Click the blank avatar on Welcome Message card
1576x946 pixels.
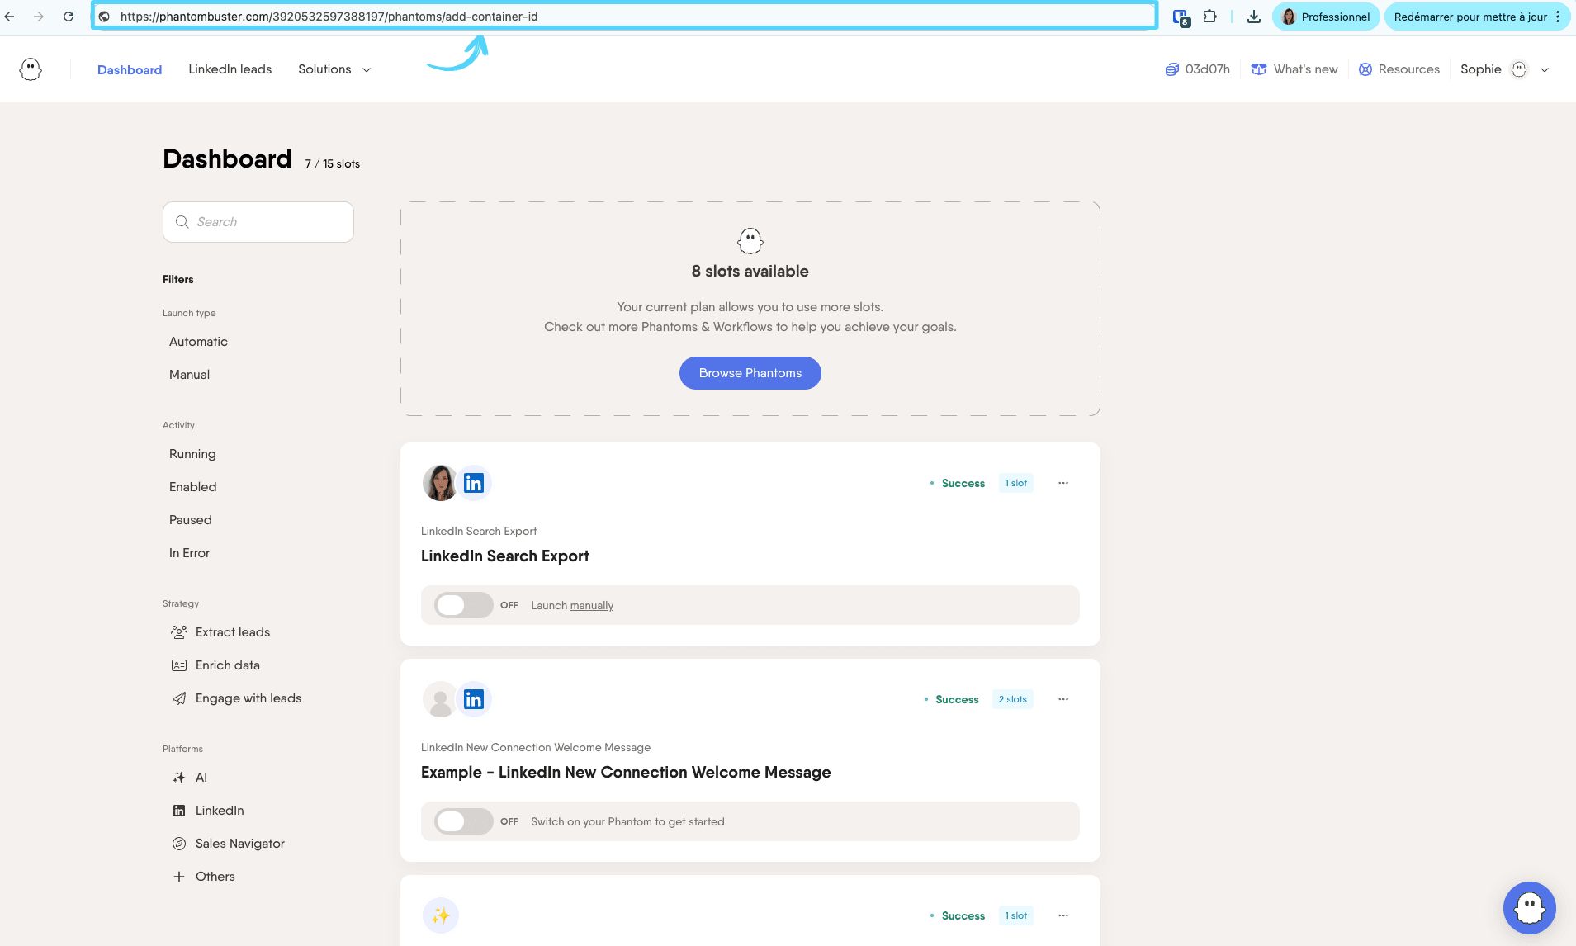pyautogui.click(x=439, y=699)
